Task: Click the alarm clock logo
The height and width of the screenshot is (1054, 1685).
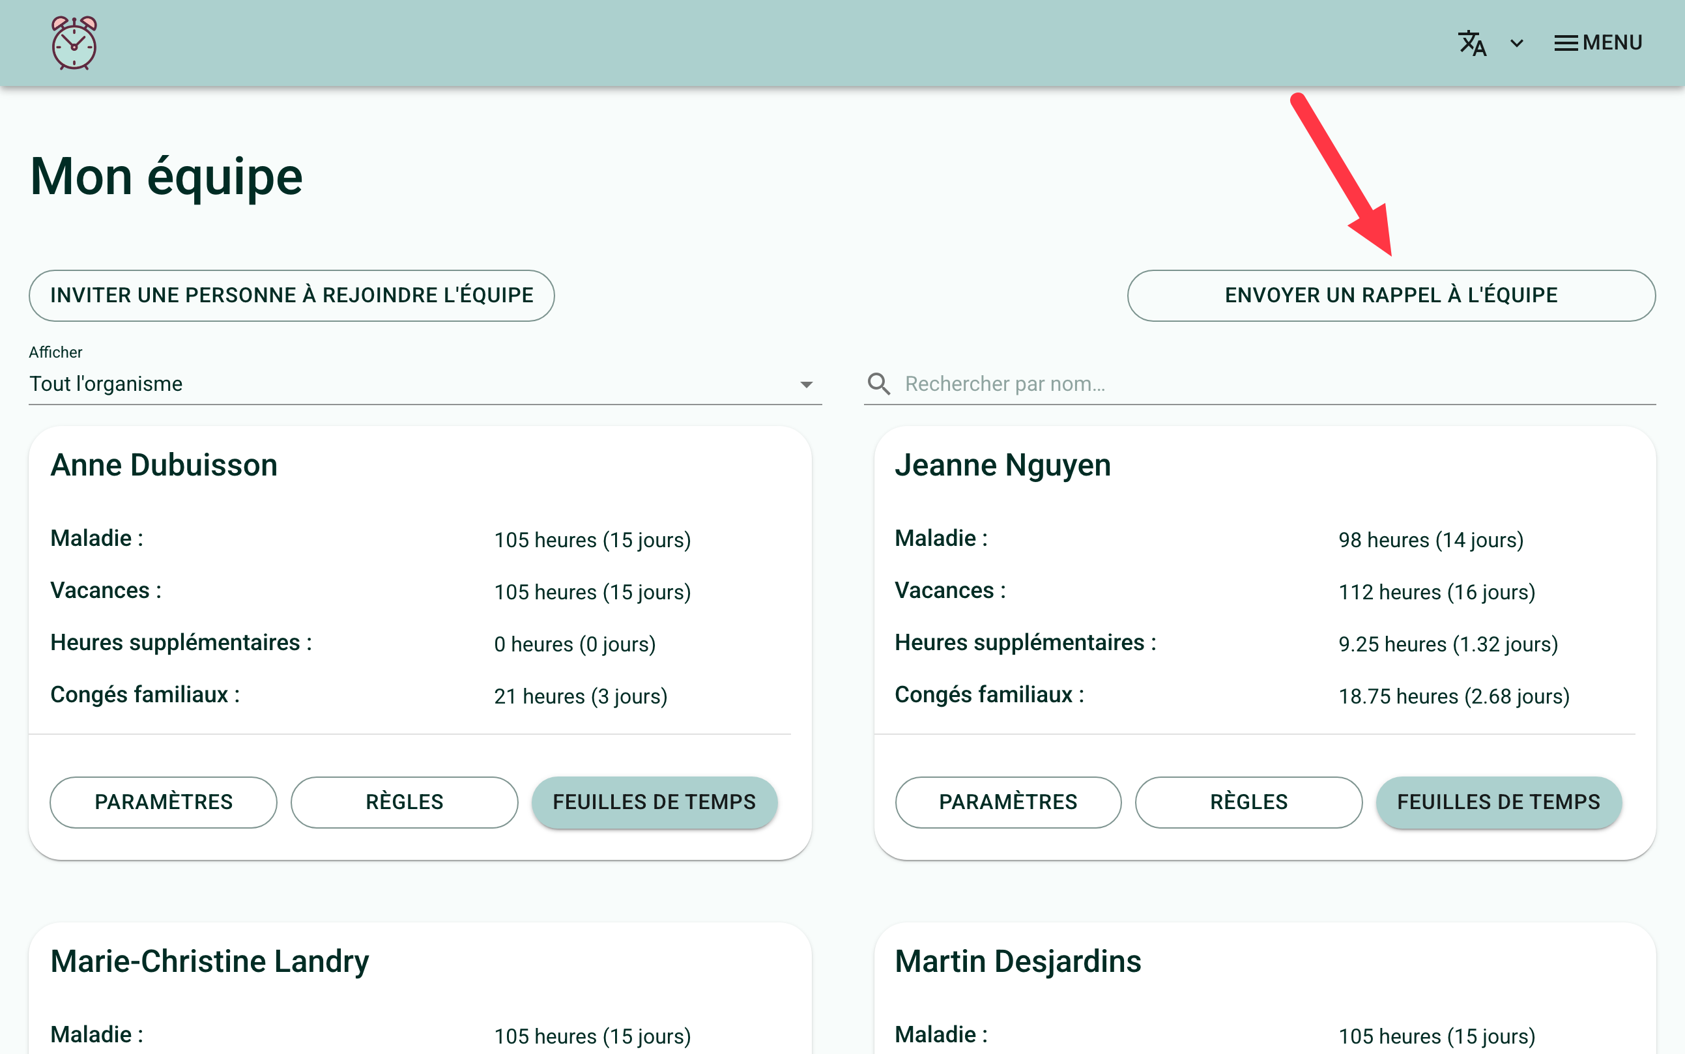Action: 74,42
